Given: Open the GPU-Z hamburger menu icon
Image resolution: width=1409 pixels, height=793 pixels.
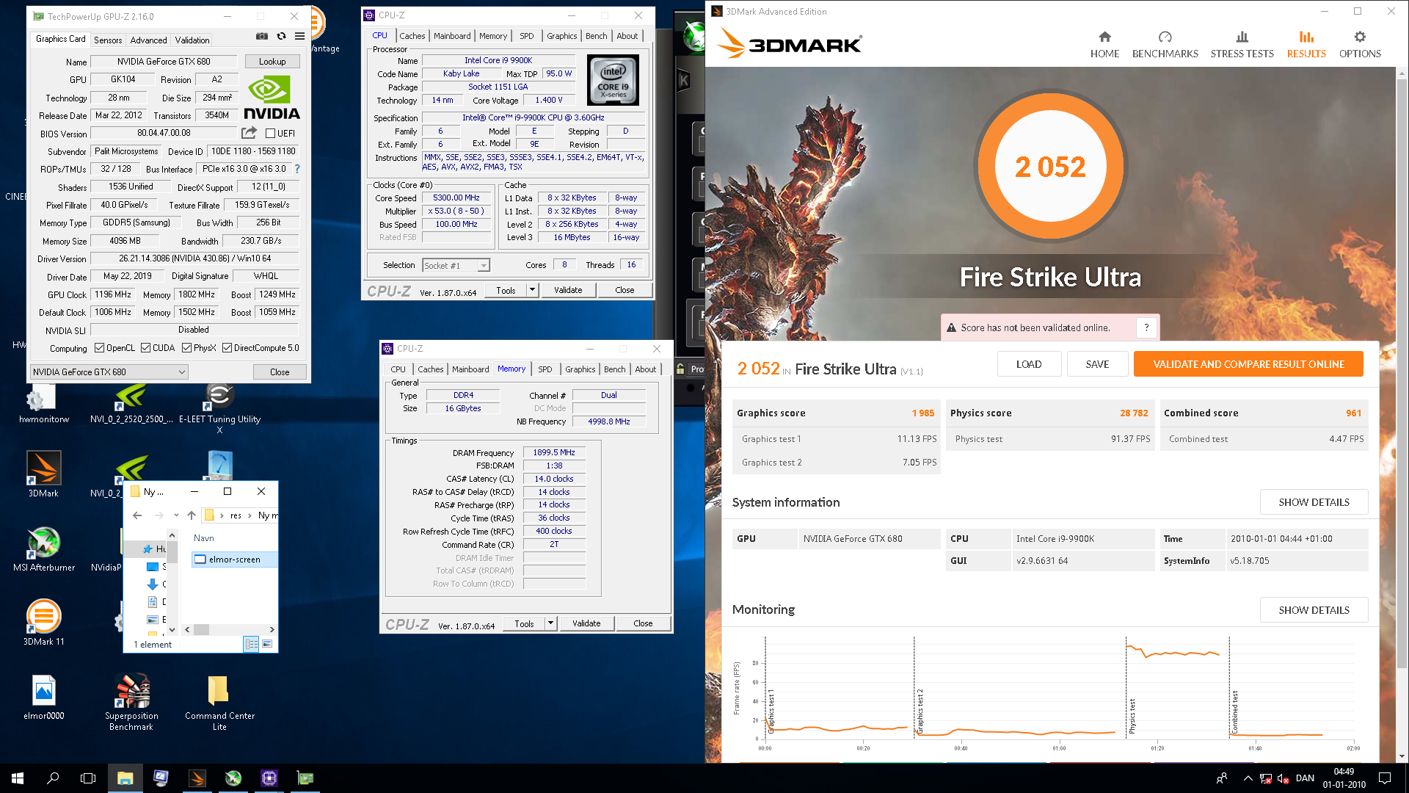Looking at the screenshot, I should pyautogui.click(x=299, y=36).
